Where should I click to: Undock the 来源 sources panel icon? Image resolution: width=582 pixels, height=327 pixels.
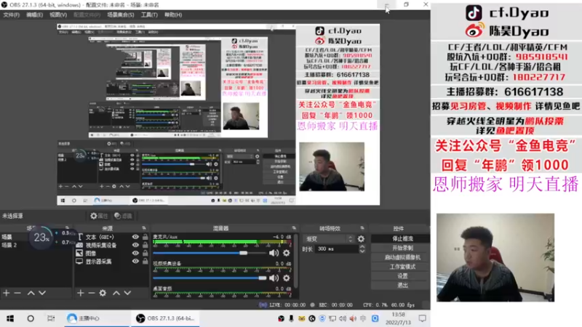144,228
